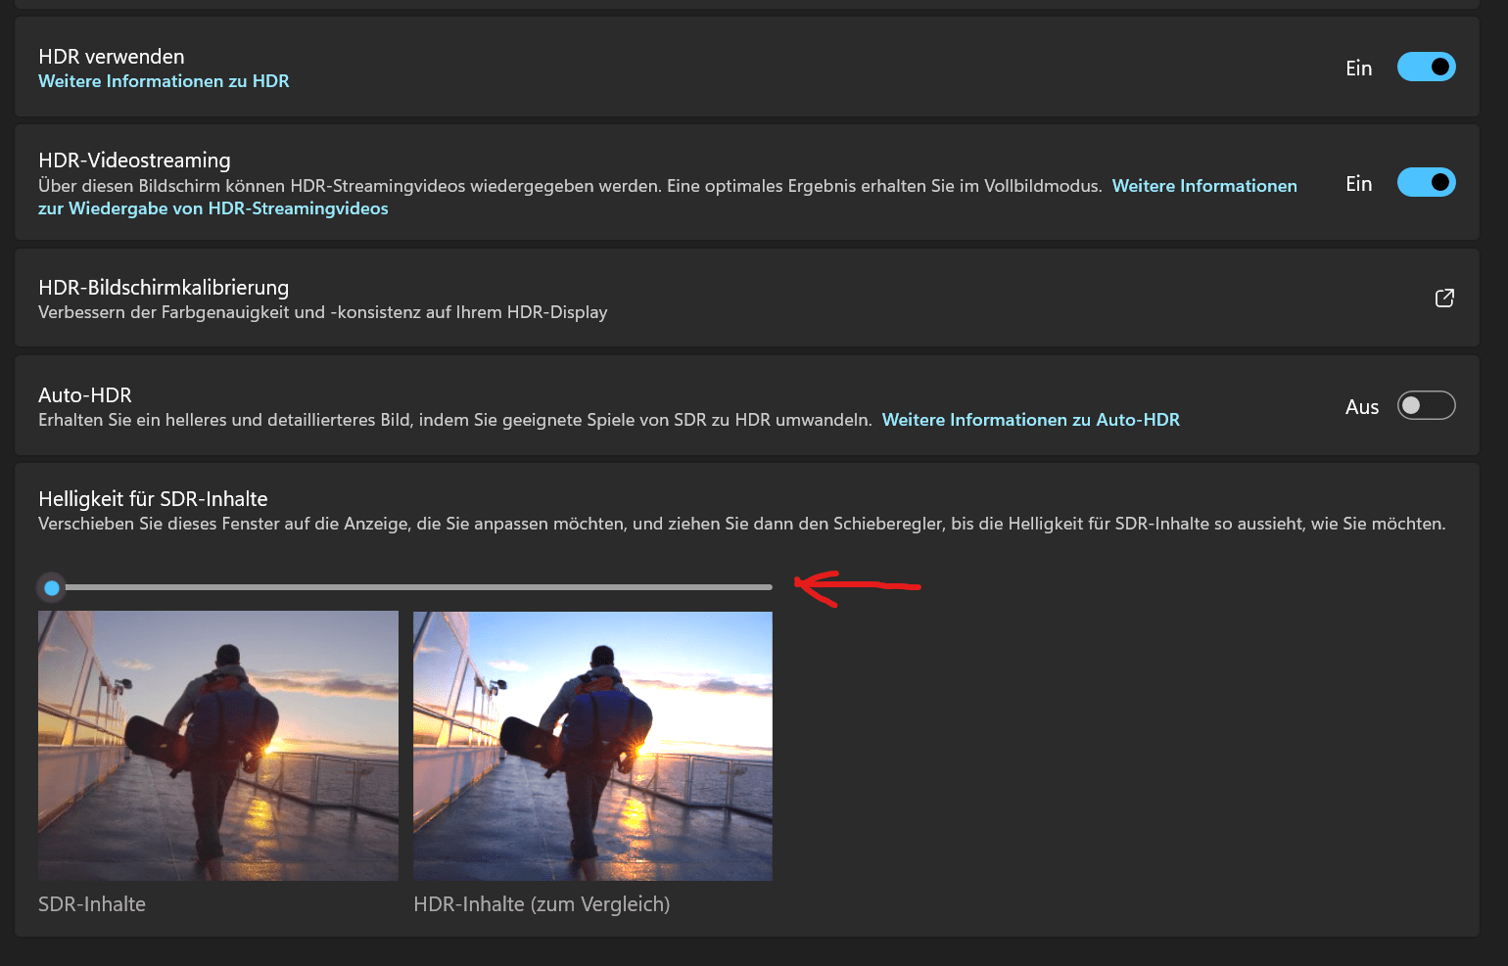Open Weitere Informationen zur Wiedergabe von HDR-Streamingvideos
Viewport: 1508px width, 966px height.
[x=668, y=197]
